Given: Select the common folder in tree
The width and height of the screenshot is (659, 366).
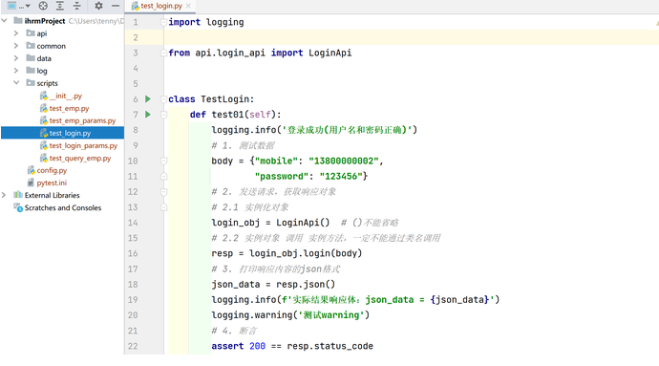Looking at the screenshot, I should pos(51,46).
